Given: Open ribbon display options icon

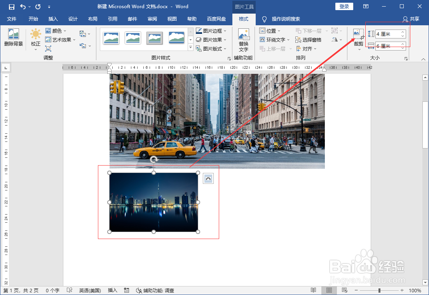Looking at the screenshot, I should click(x=366, y=6).
